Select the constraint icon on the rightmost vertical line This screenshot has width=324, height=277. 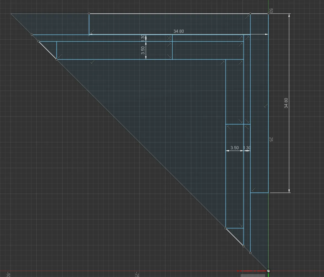(x=266, y=106)
